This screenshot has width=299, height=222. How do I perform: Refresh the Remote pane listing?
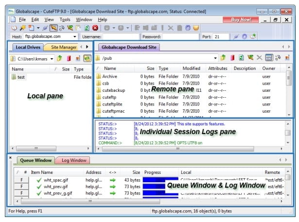click(x=241, y=57)
